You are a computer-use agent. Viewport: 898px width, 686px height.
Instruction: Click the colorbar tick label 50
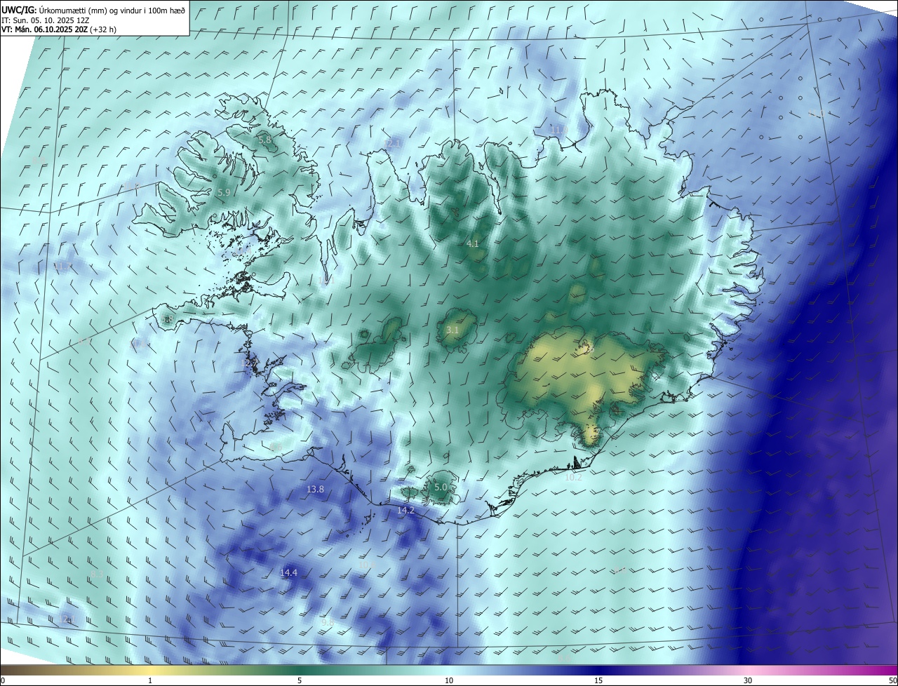892,680
